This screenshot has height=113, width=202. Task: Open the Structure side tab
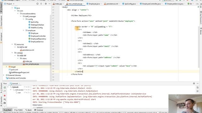click(1, 88)
